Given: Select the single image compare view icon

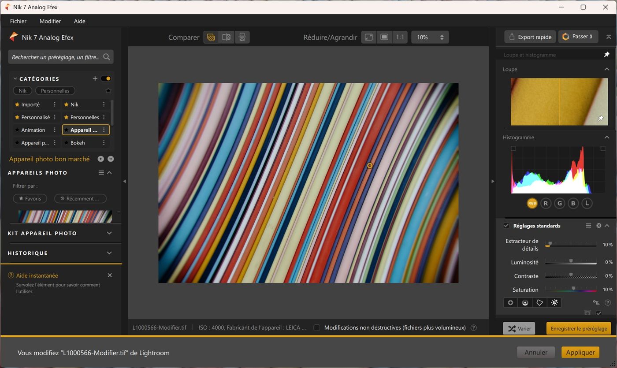Looking at the screenshot, I should tap(211, 37).
